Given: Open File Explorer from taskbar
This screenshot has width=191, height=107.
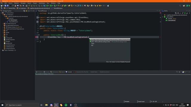Looking at the screenshot, I should point(47,105).
